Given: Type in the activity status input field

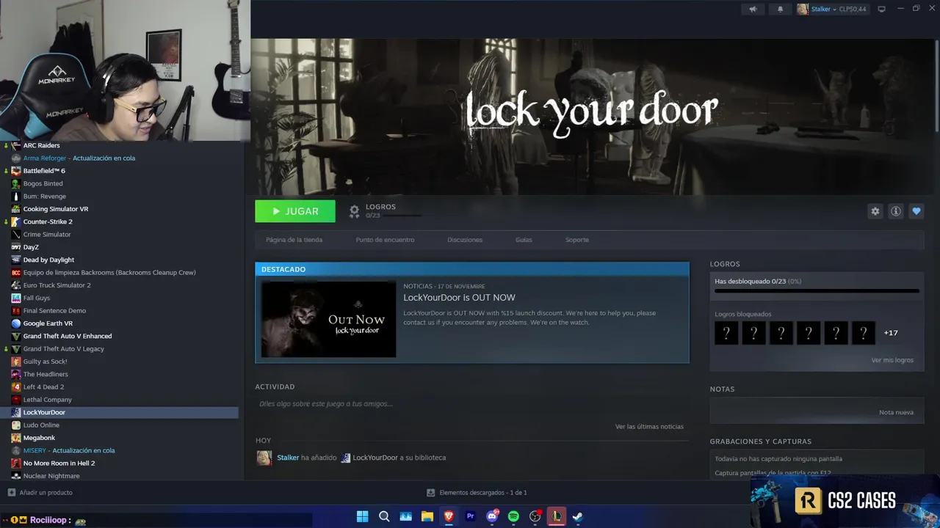Looking at the screenshot, I should point(471,404).
